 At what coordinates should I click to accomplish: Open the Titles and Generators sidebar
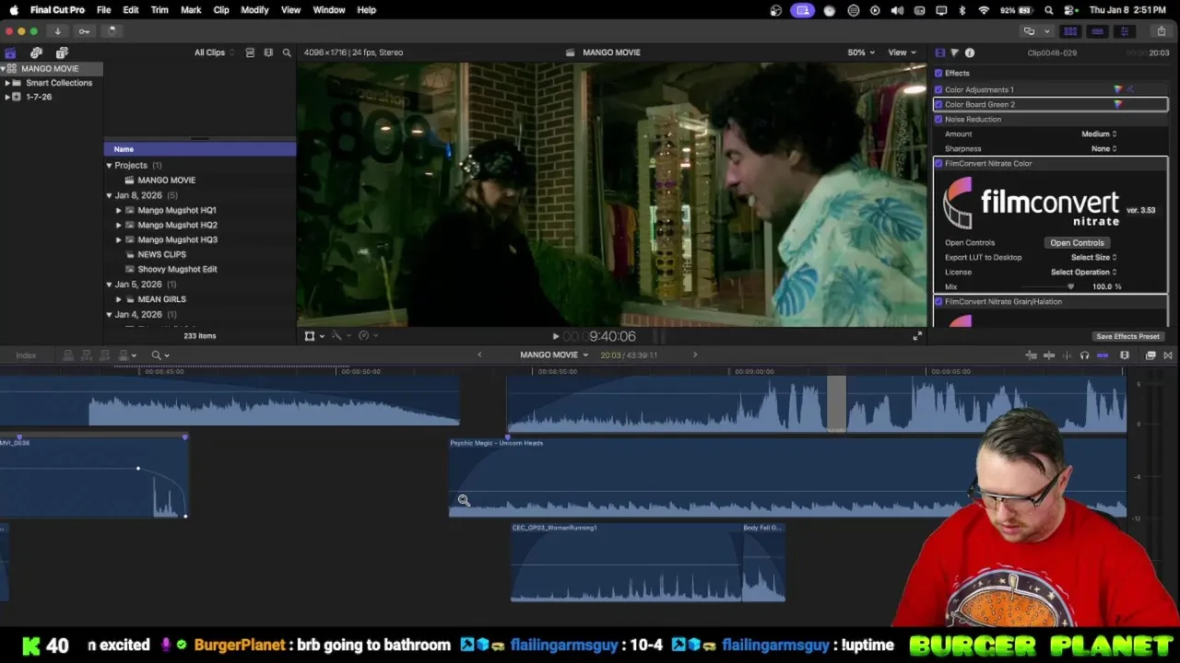(x=62, y=52)
